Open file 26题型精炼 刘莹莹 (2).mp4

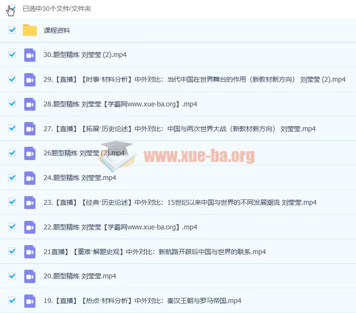[x=84, y=153]
